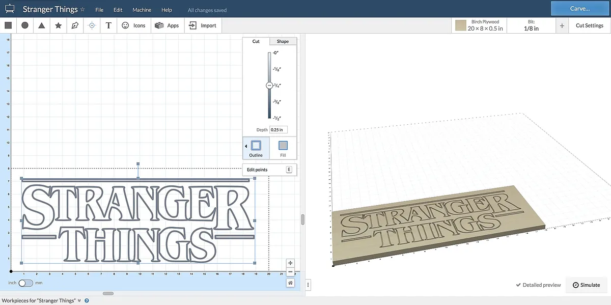Screen dimensions: 611x305
Task: Toggle units between inch and mm
Action: coord(25,283)
